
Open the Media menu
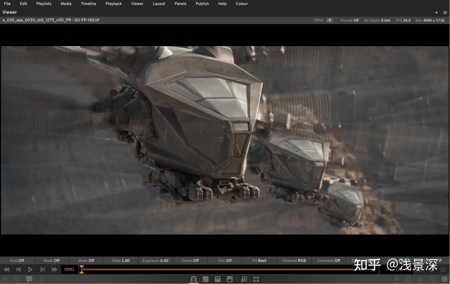pyautogui.click(x=66, y=4)
